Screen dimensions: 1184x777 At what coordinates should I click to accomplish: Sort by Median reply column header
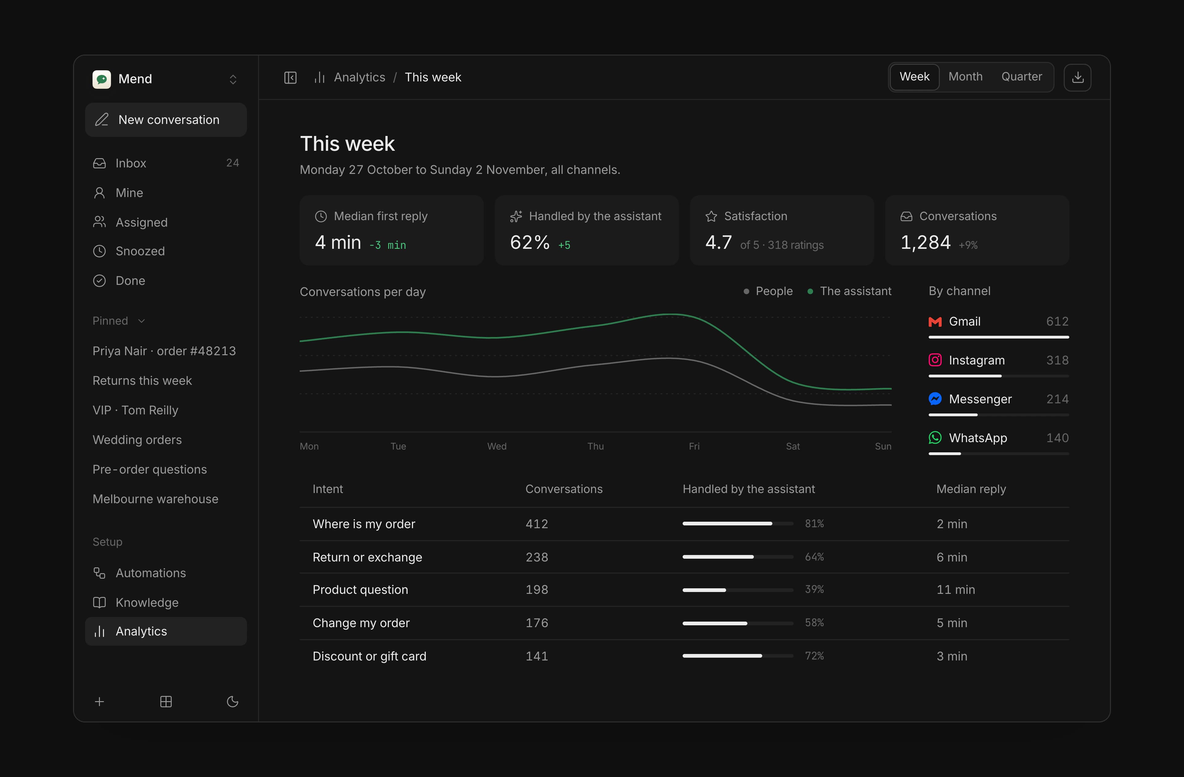tap(971, 489)
